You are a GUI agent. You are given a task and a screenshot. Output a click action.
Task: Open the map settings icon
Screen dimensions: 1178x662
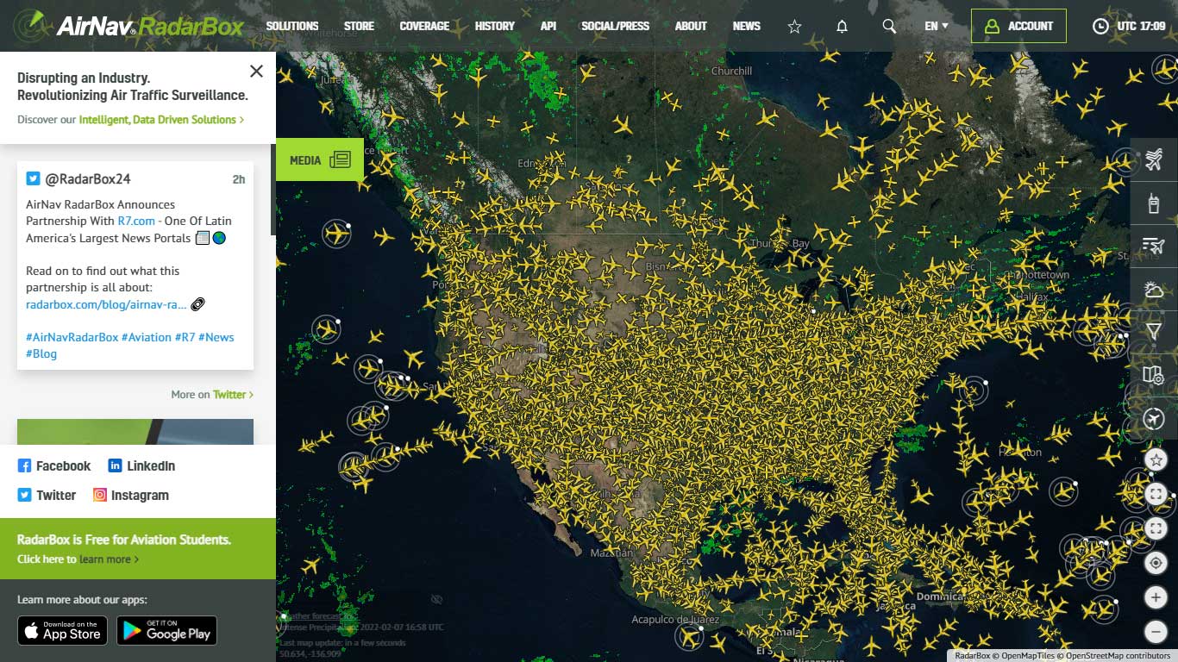tap(1154, 375)
